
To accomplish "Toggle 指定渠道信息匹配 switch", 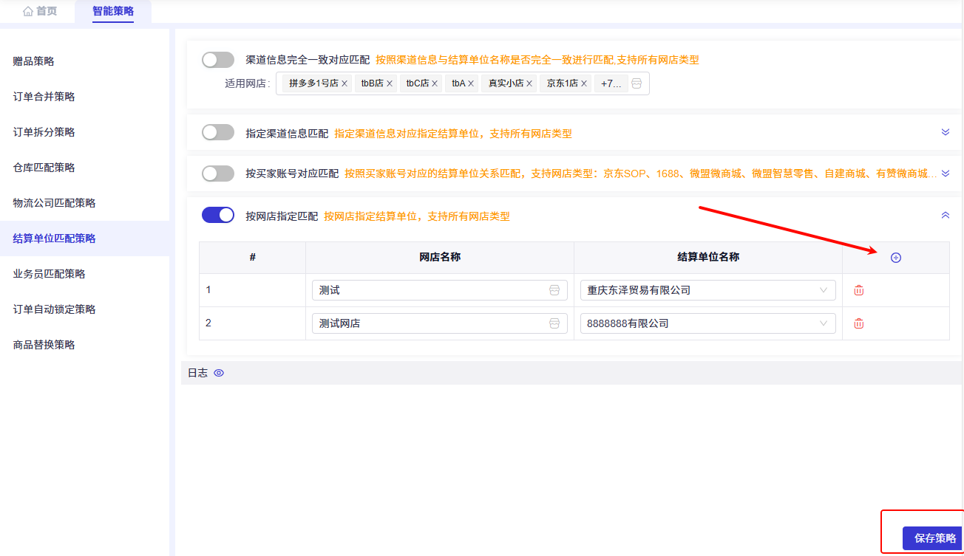I will pyautogui.click(x=218, y=132).
